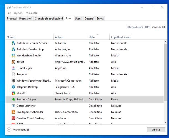The height and width of the screenshot is (138, 169).
Task: Click the eMule donkey icon
Action: tap(13, 62)
